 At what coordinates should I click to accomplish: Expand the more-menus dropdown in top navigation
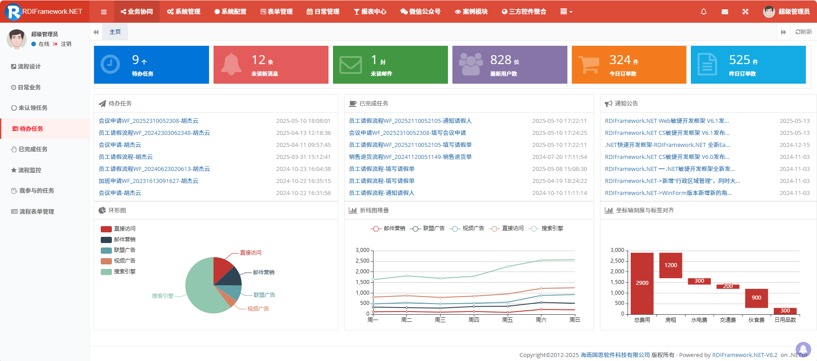(566, 12)
